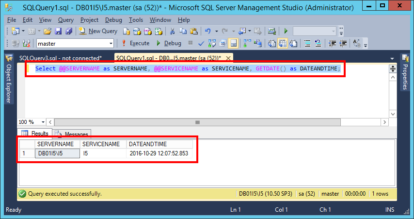Click the New Query button
Image resolution: width=414 pixels, height=219 pixels.
tap(98, 31)
